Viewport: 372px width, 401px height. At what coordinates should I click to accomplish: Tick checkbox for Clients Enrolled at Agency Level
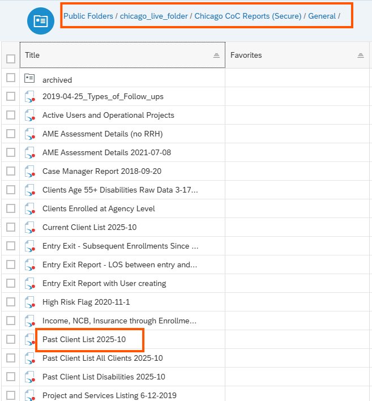[x=11, y=208]
